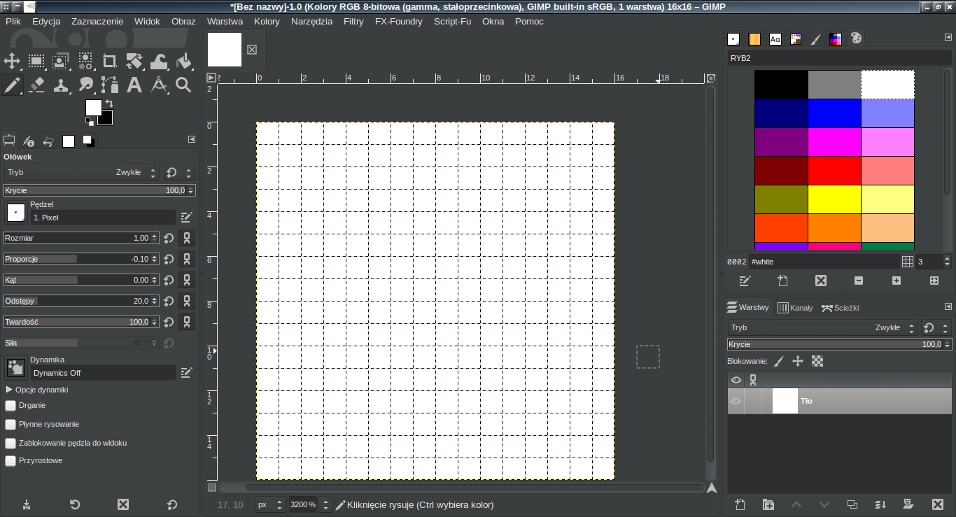
Task: Reset the Kąt angle value
Action: (x=169, y=280)
